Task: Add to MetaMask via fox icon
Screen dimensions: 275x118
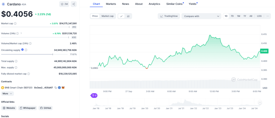Action: click(63, 87)
